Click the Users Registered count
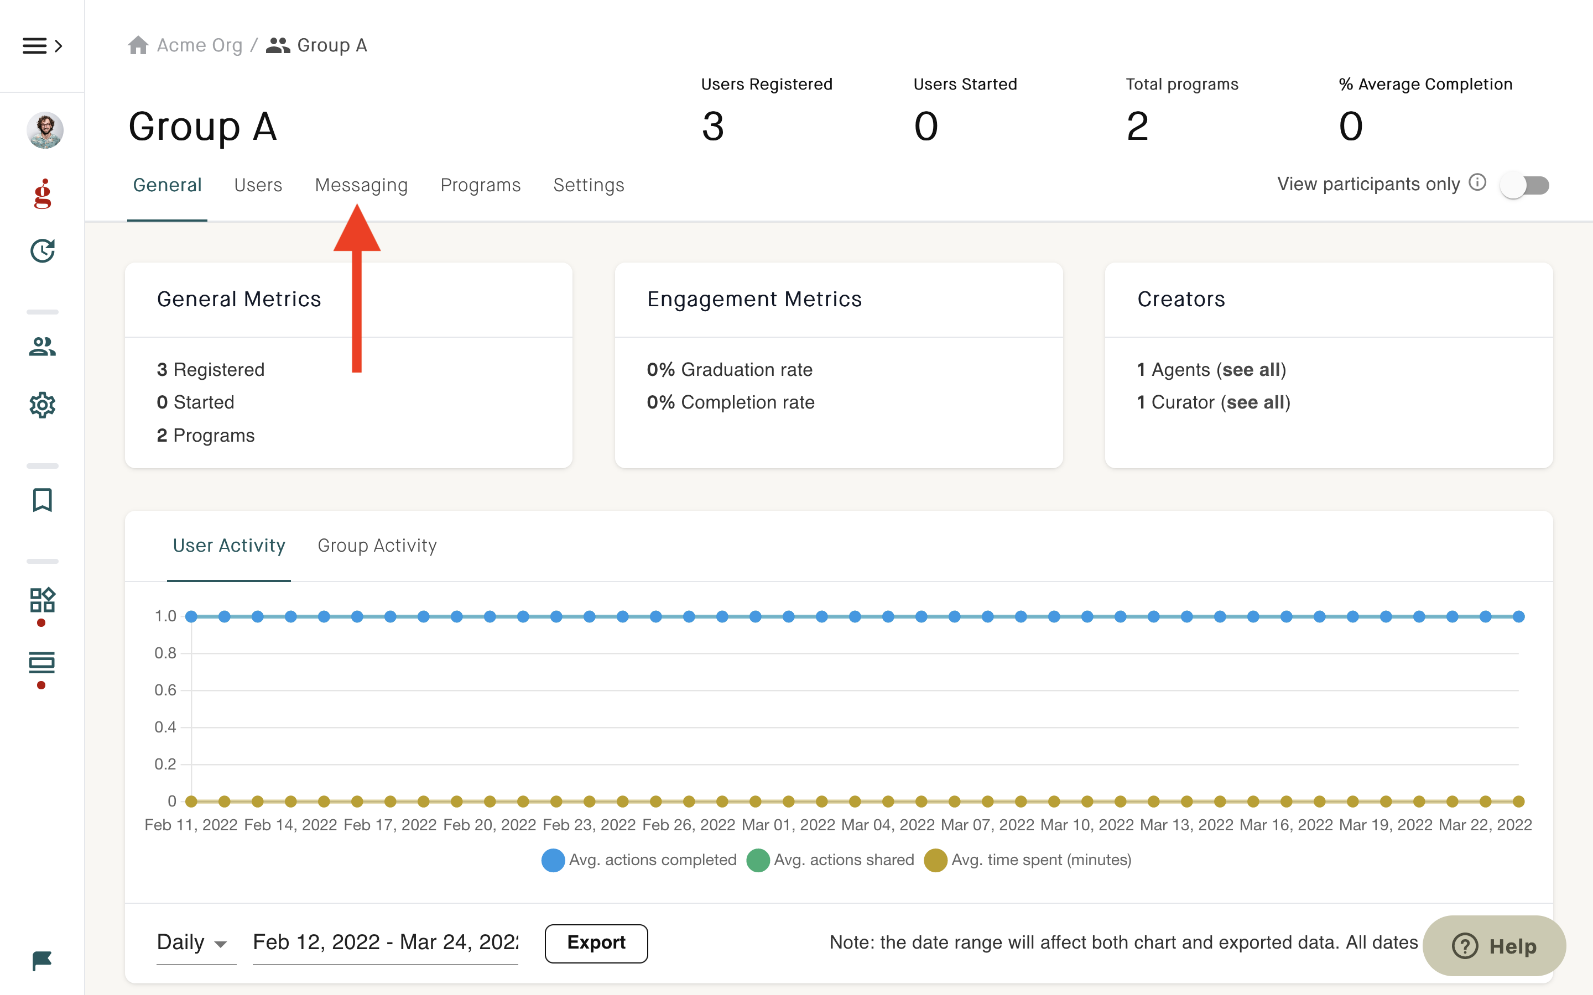 pyautogui.click(x=713, y=127)
